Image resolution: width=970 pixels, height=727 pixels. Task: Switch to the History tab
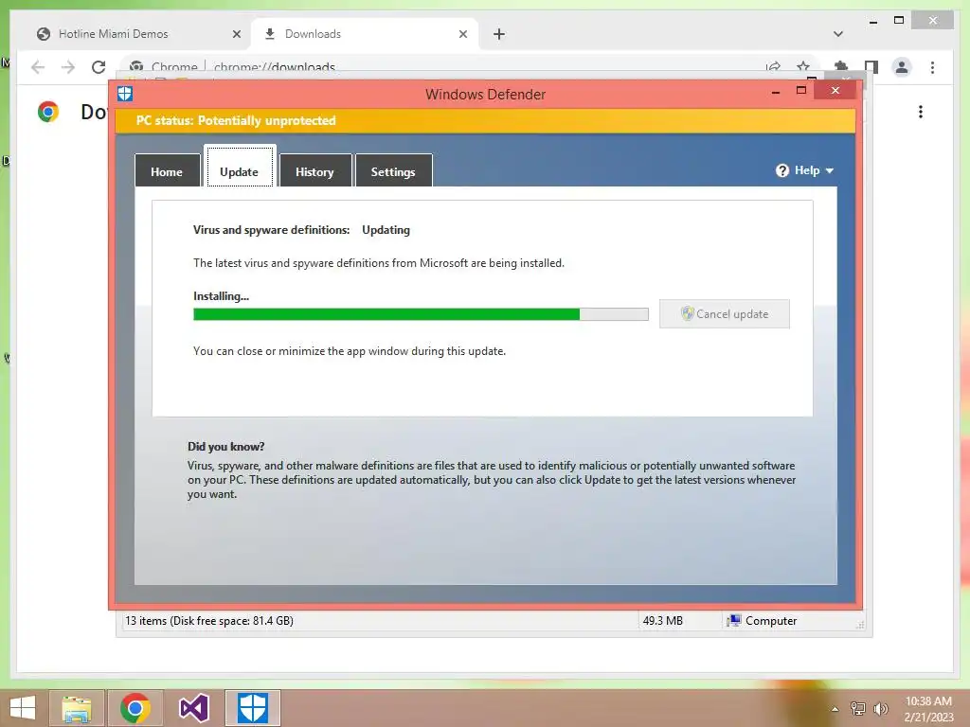coord(315,170)
